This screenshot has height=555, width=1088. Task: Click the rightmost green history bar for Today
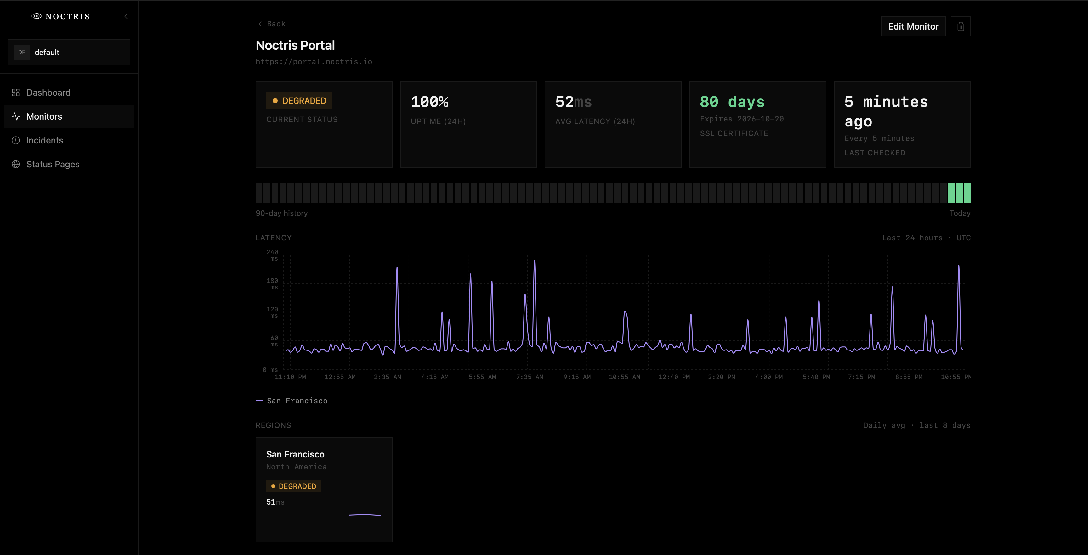(x=967, y=193)
